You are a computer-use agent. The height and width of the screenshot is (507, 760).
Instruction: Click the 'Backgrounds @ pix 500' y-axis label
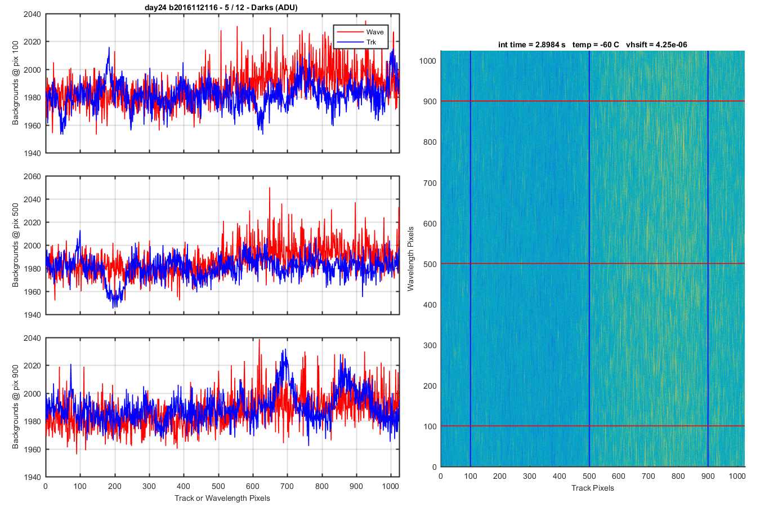(x=16, y=245)
